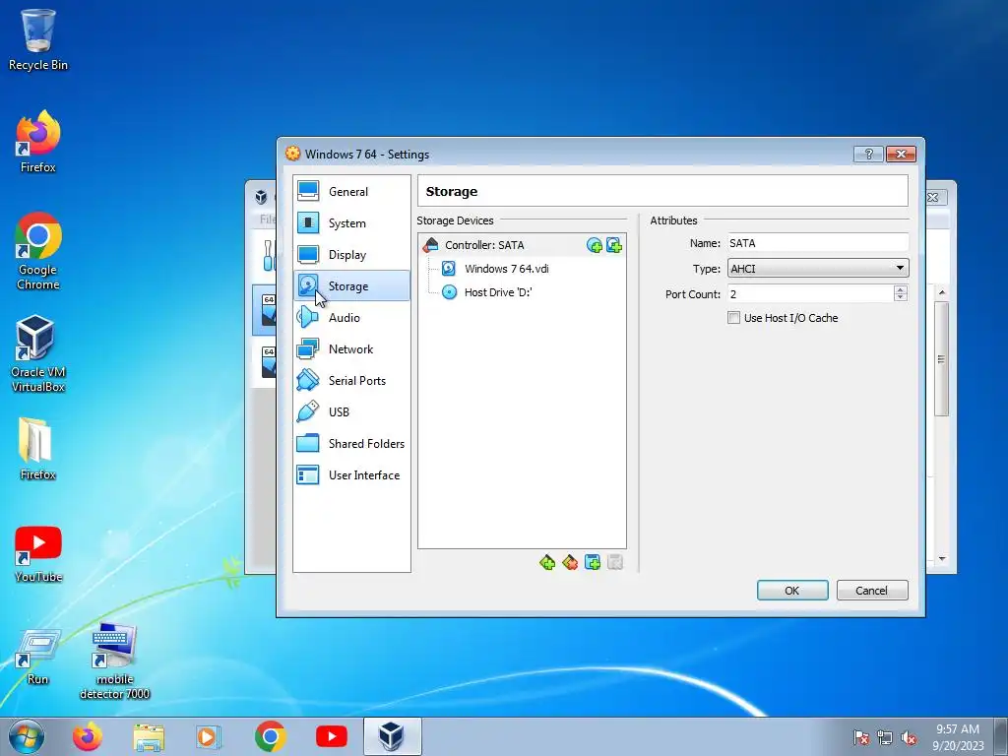
Task: Open the Shared Folders settings category
Action: pyautogui.click(x=351, y=444)
